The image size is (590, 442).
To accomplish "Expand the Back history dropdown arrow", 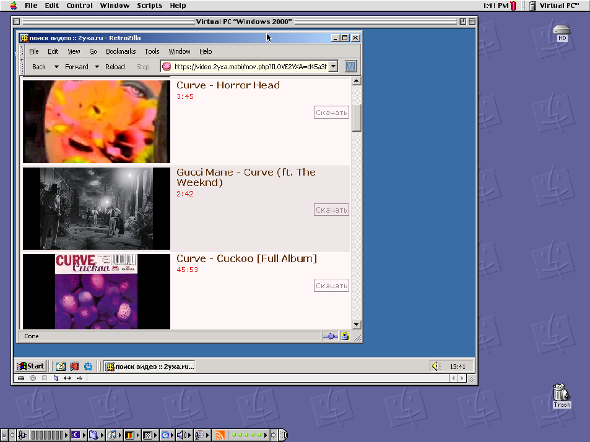I will coord(56,67).
